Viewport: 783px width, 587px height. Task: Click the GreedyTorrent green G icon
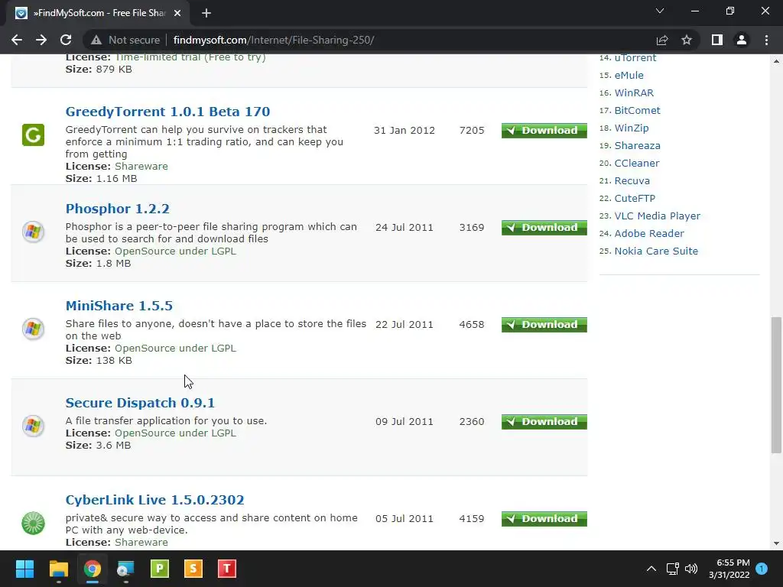tap(33, 135)
